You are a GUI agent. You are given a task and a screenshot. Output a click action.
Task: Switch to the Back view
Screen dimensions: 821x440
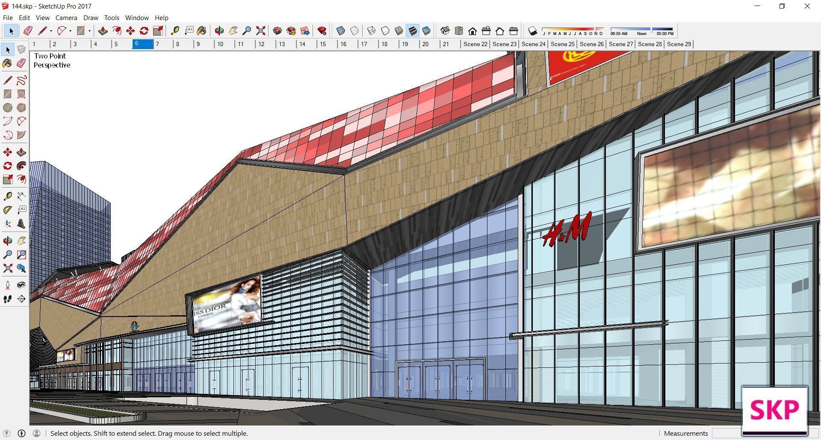(x=500, y=31)
